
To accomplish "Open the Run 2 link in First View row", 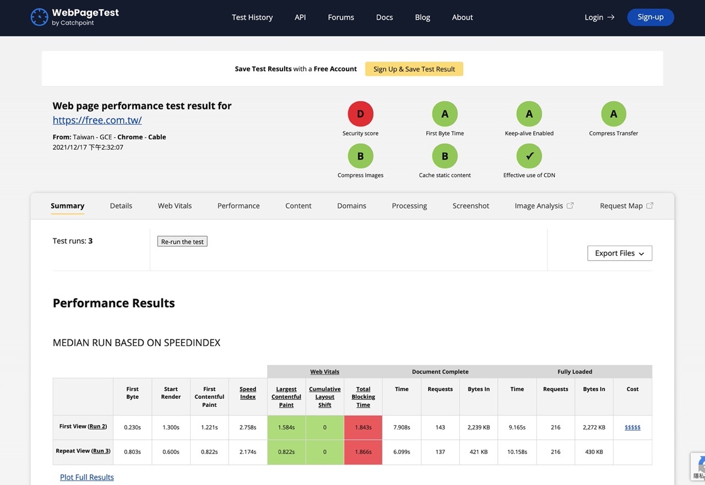I will tap(97, 426).
